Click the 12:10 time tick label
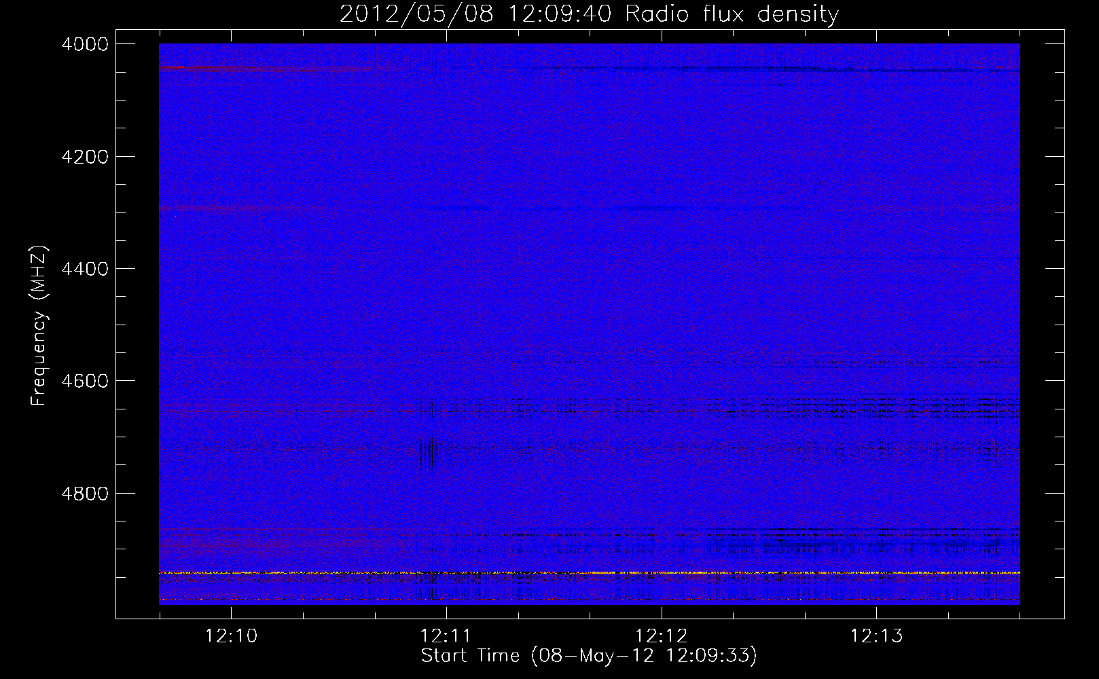This screenshot has height=679, width=1099. [232, 636]
